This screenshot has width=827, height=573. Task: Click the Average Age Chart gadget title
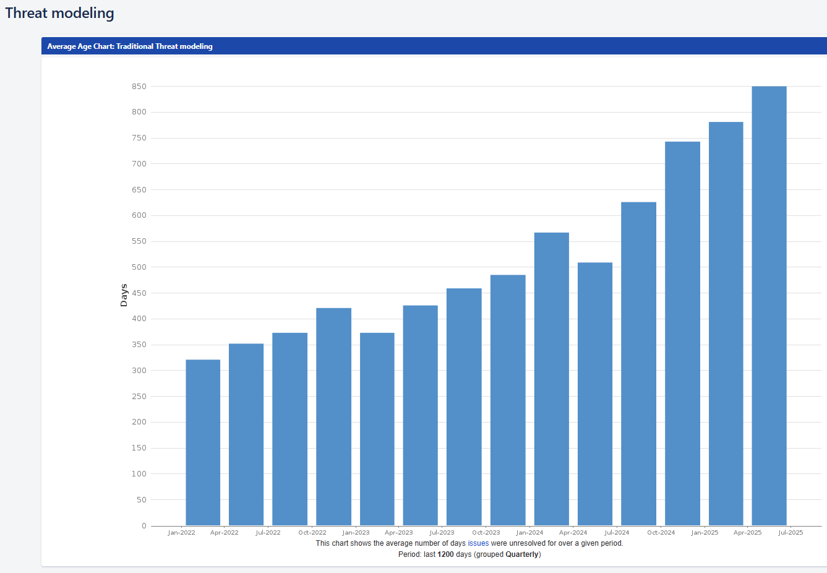pyautogui.click(x=130, y=46)
